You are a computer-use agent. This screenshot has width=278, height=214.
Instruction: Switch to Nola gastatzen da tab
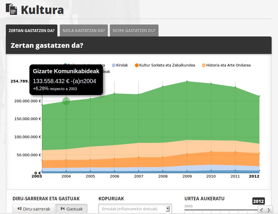84,31
